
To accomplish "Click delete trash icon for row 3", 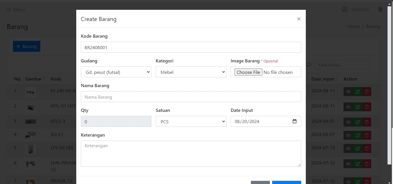I will pos(367,122).
